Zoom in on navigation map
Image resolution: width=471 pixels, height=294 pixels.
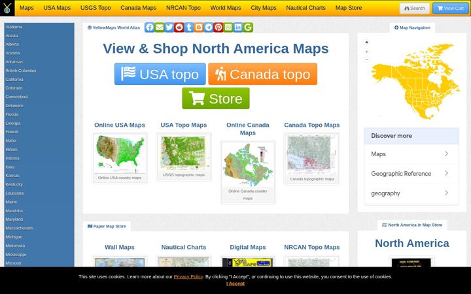click(366, 52)
